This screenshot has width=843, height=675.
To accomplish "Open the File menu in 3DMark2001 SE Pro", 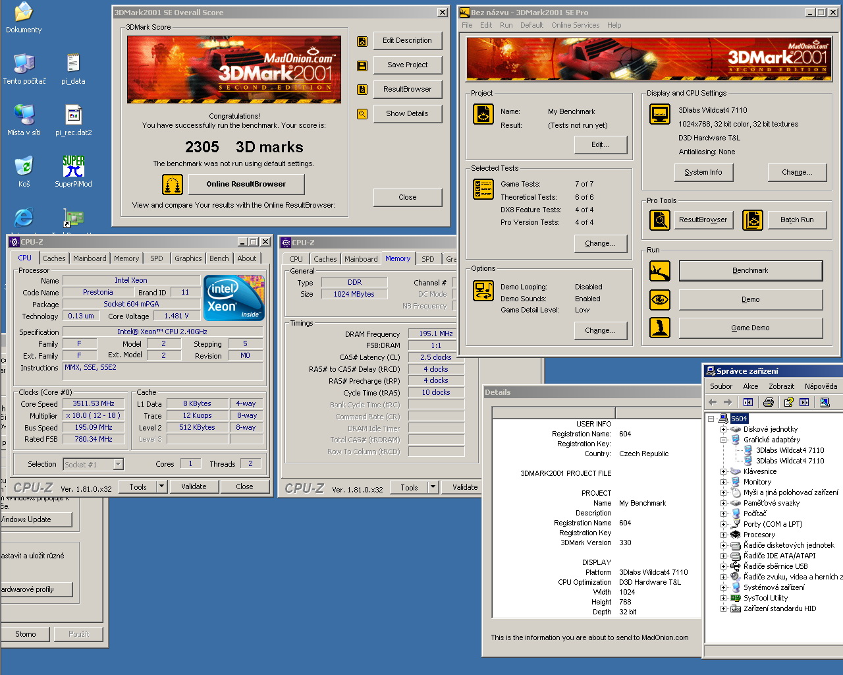I will coord(467,25).
